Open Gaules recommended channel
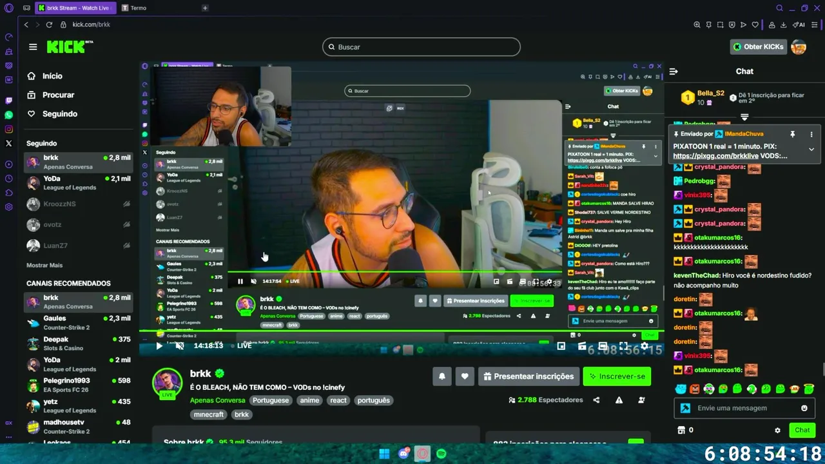This screenshot has height=464, width=825. [x=79, y=322]
